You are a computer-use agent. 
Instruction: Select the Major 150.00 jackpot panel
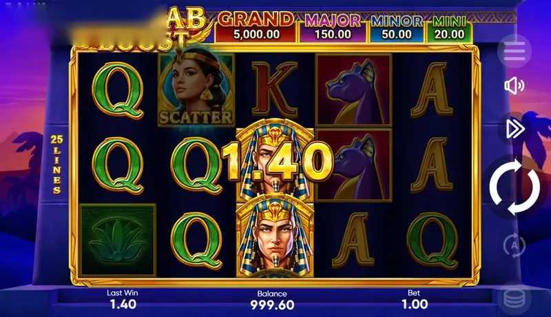(333, 28)
